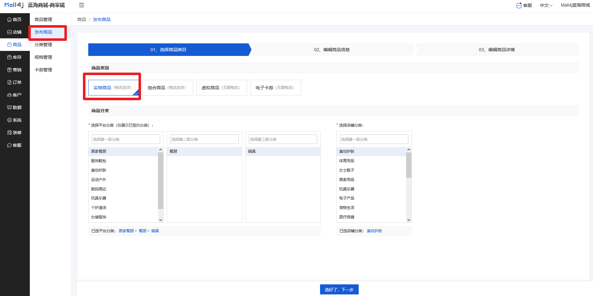Viewport: 593px width, 296px height.
Task: Open 数据 section in sidebar
Action: click(15, 107)
